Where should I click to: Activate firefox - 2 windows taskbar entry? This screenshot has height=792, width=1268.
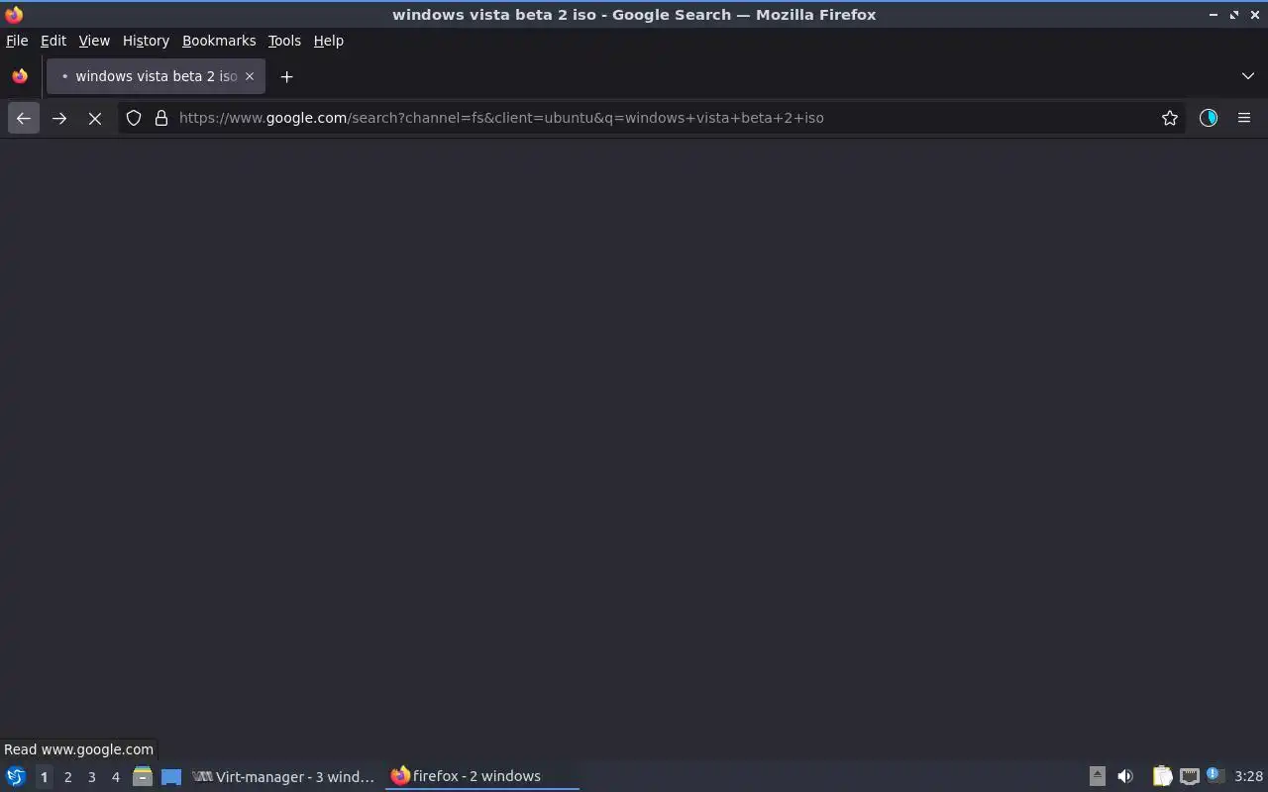click(x=481, y=776)
